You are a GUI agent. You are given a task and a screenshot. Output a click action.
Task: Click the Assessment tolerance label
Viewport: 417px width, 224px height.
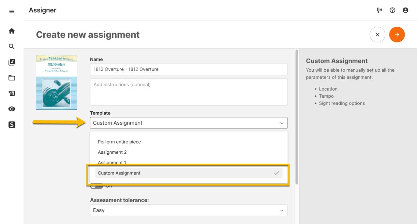tap(119, 200)
